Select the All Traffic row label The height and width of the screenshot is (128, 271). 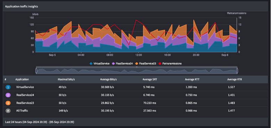click(22, 111)
